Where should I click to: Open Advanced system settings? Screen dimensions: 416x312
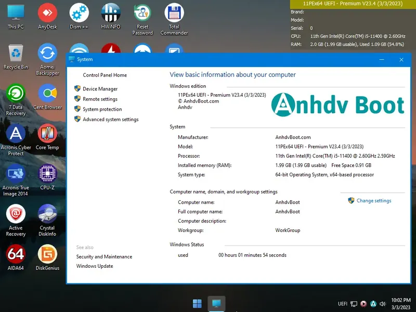tap(111, 119)
